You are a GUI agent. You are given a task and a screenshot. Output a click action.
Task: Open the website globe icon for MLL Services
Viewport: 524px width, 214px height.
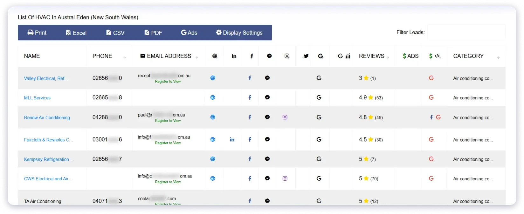213,97
